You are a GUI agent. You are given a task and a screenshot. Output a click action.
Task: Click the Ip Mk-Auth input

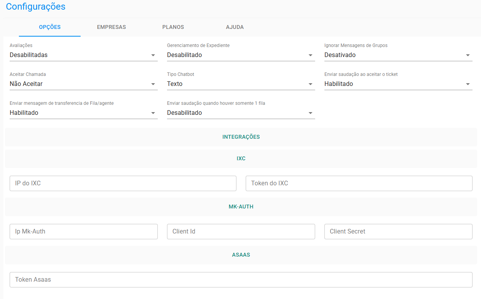pyautogui.click(x=83, y=232)
